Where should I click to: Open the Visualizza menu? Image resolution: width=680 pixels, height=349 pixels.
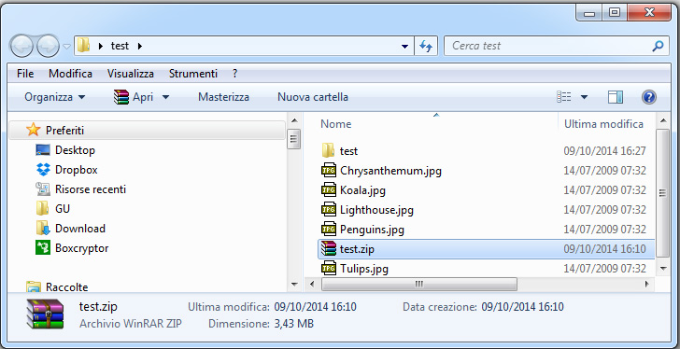(131, 74)
